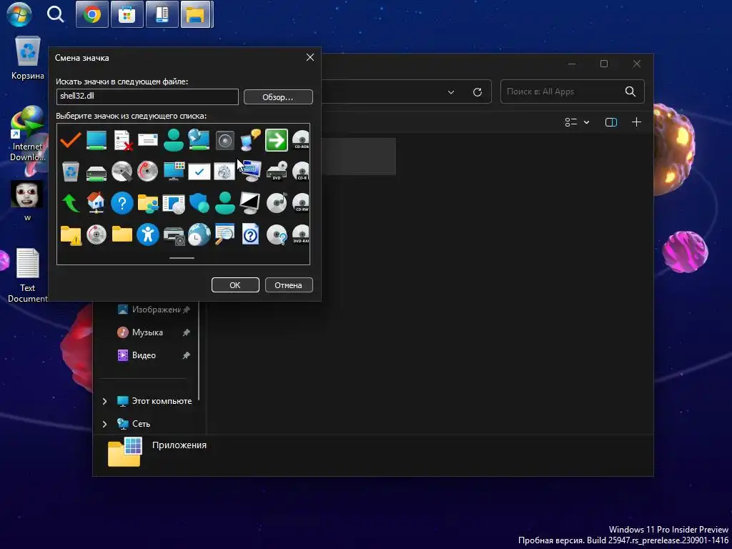Unpin Музыка using its pin icon

(186, 332)
